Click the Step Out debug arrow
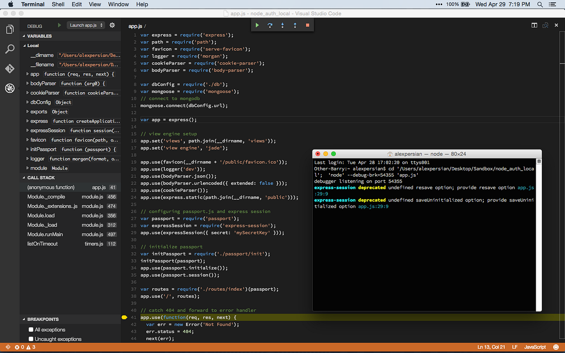The height and width of the screenshot is (353, 565). (295, 25)
